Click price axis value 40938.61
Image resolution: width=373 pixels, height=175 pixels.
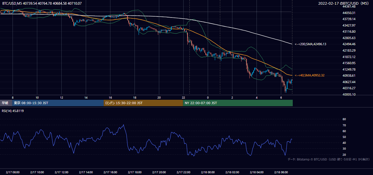pos(349,76)
